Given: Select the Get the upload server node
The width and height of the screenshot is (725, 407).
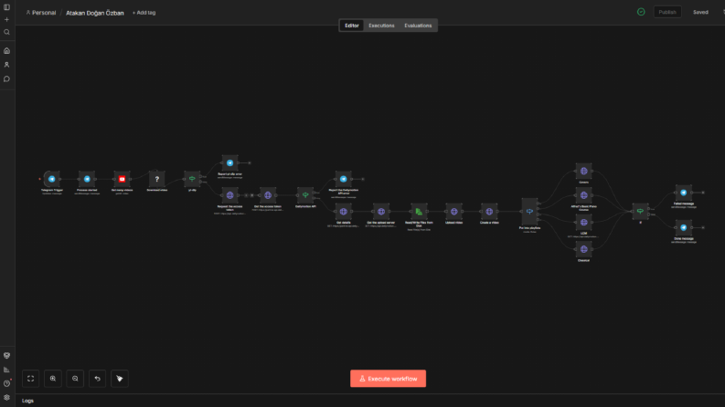Looking at the screenshot, I should click(x=381, y=212).
